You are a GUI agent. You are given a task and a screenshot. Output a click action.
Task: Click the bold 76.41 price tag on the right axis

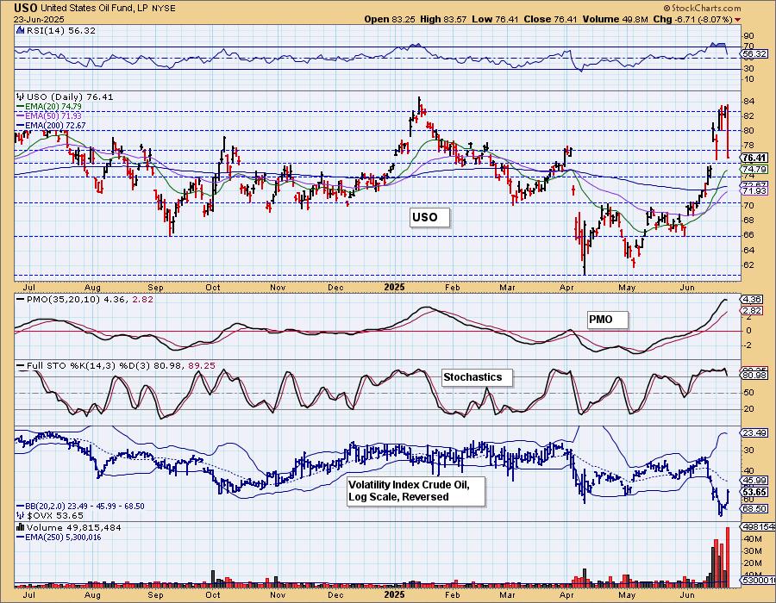pos(754,158)
